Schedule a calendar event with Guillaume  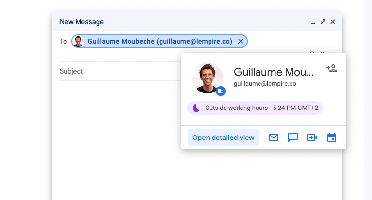coord(332,138)
